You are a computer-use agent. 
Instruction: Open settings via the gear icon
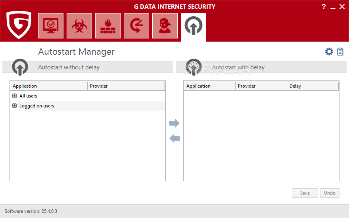(x=329, y=52)
